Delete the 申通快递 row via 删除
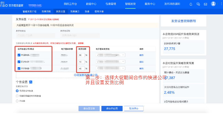Image resolution: width=223 pixels, height=114 pixels. (x=141, y=55)
